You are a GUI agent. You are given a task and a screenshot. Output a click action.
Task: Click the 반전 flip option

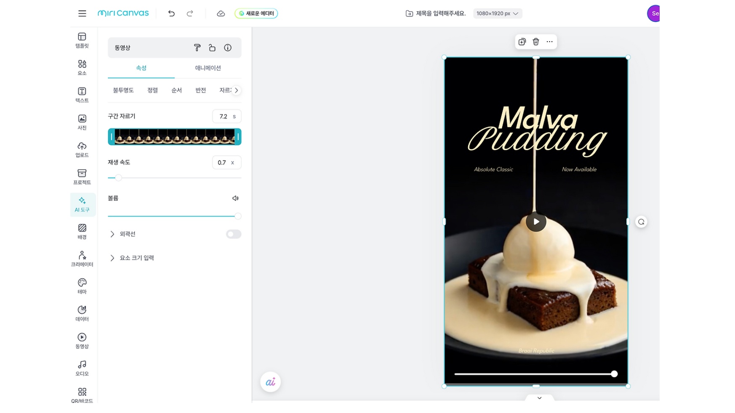[200, 90]
